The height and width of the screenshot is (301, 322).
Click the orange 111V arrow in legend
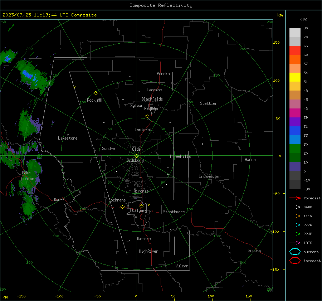[x=295, y=216]
